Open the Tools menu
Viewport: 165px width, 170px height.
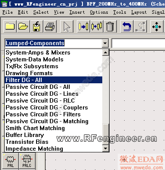(x=119, y=12)
